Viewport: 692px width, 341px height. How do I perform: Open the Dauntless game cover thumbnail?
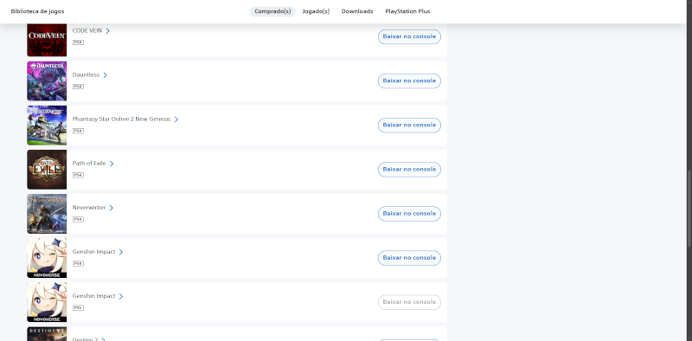click(47, 81)
